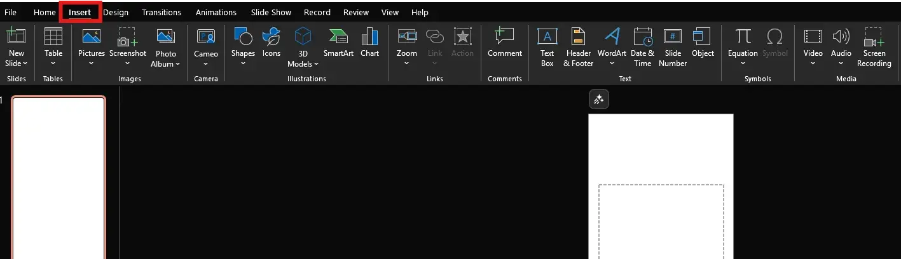
Task: Open Header & Footer
Action: (x=578, y=47)
